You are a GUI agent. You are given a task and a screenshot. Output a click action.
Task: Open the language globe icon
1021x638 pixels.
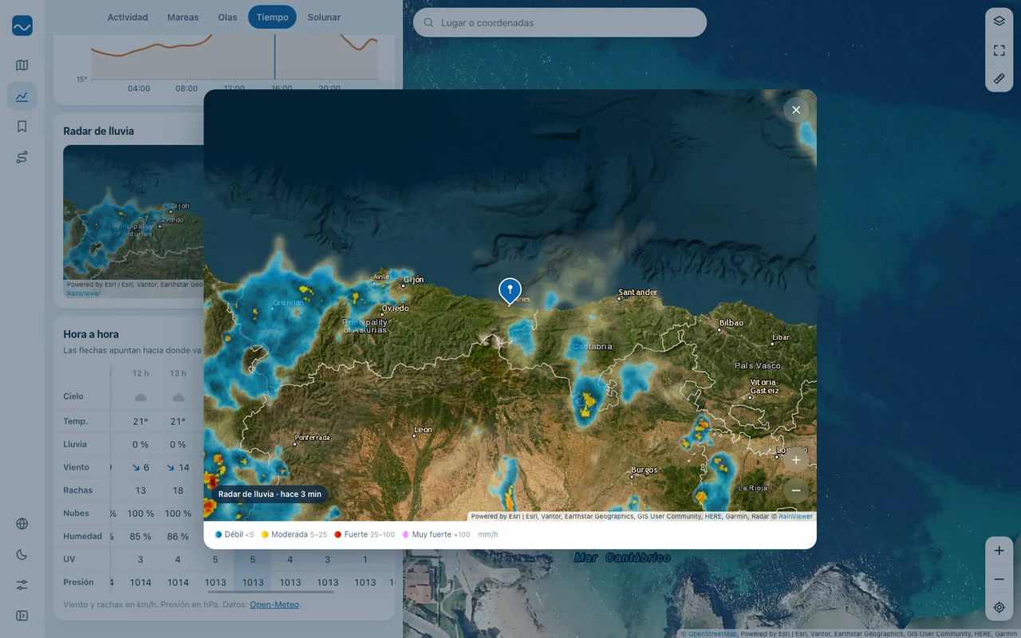click(22, 524)
